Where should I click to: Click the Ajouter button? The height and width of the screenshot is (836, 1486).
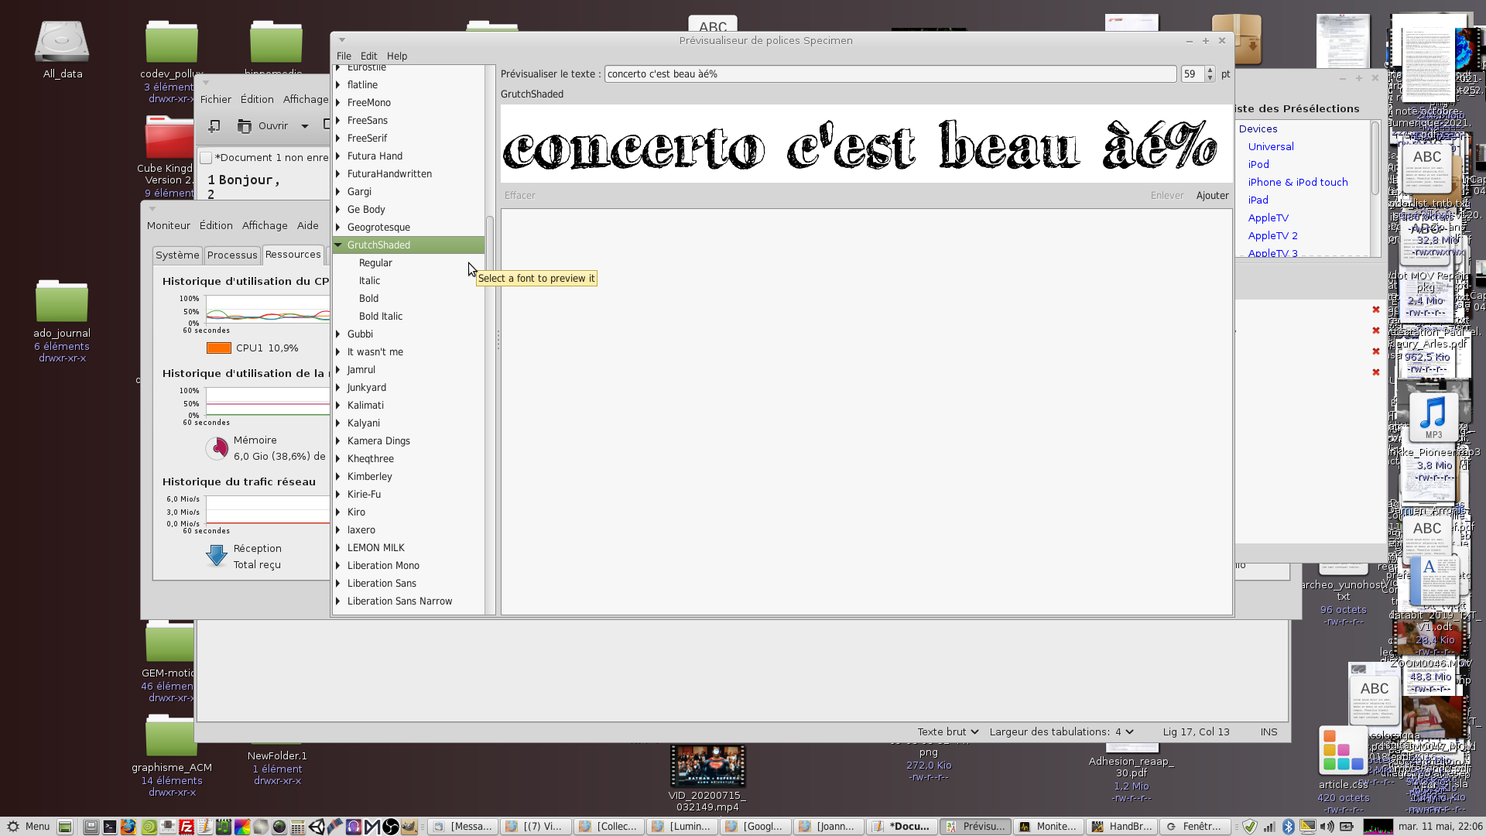click(1212, 195)
